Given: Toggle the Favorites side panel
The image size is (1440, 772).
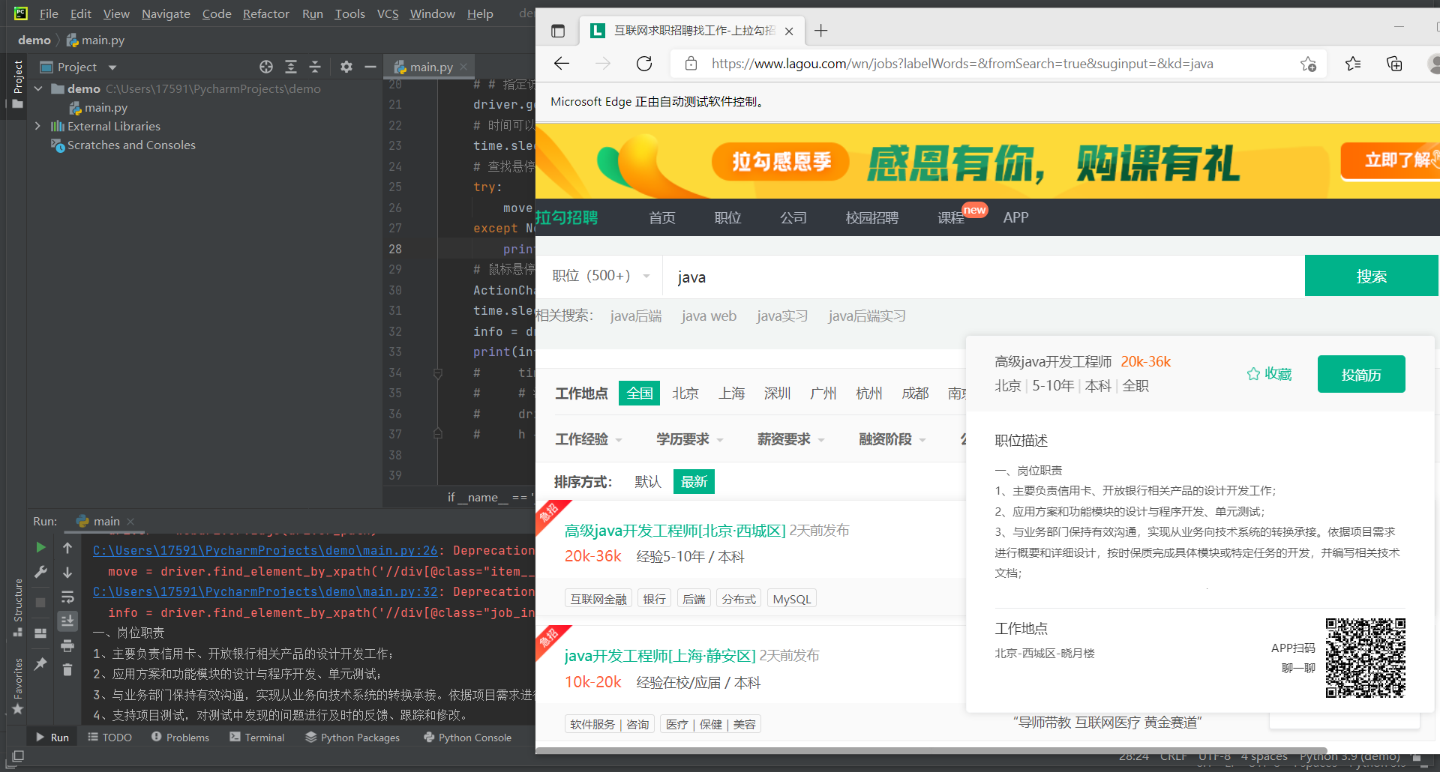Looking at the screenshot, I should 18,685.
